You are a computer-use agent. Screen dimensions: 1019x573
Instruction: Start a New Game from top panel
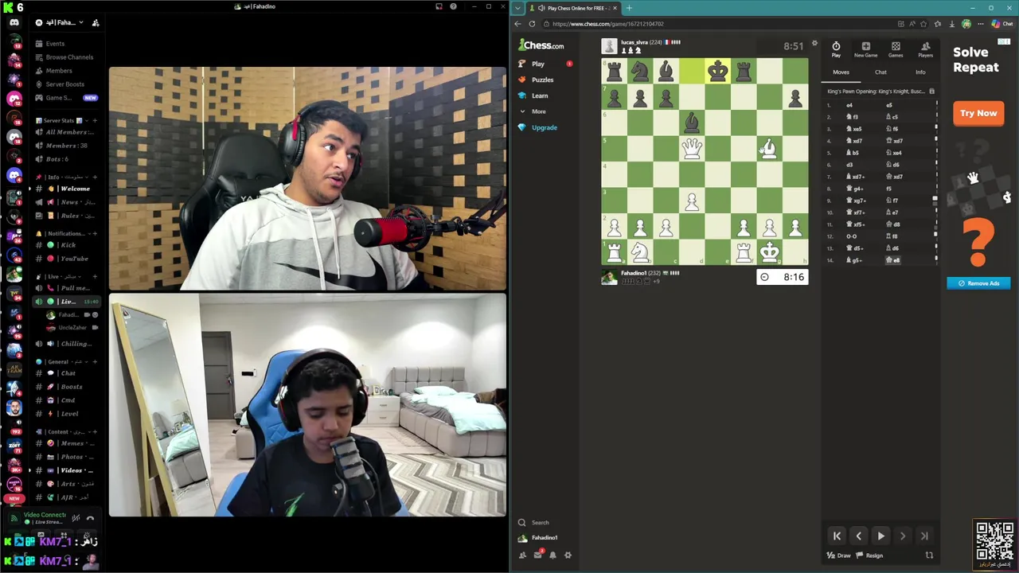[x=865, y=49]
